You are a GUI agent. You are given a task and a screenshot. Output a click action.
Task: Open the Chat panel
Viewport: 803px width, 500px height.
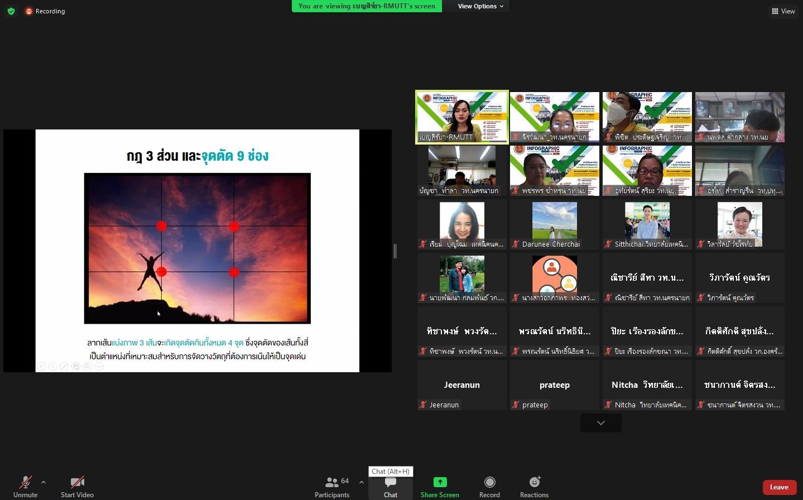[x=390, y=486]
